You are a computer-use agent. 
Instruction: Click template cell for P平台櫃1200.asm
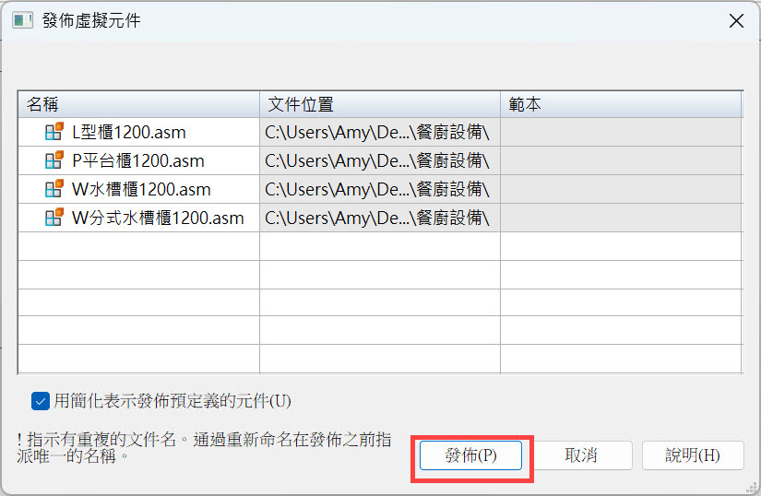pyautogui.click(x=620, y=160)
